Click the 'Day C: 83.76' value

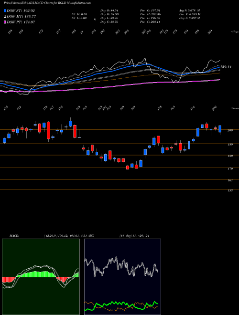coord(109,22)
